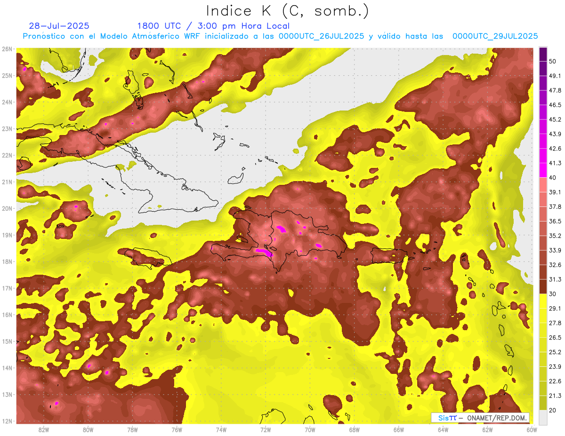The image size is (565, 436).
Task: Click the "23N" latitude label
Action: 7,129
